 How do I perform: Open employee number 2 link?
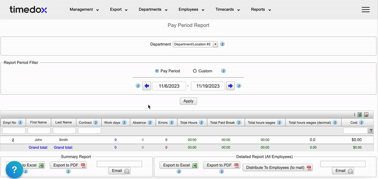pyautogui.click(x=13, y=140)
